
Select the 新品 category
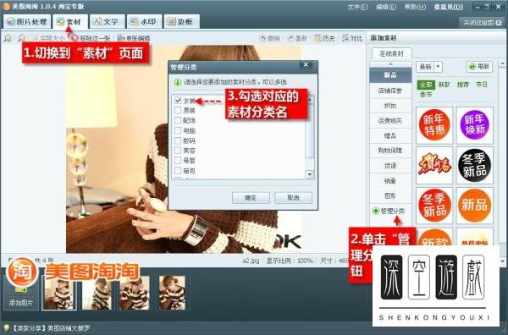(x=390, y=74)
